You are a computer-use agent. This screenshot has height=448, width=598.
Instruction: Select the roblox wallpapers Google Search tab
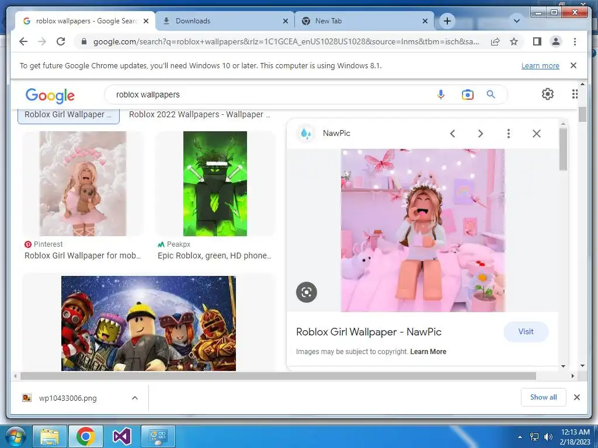[x=86, y=21]
